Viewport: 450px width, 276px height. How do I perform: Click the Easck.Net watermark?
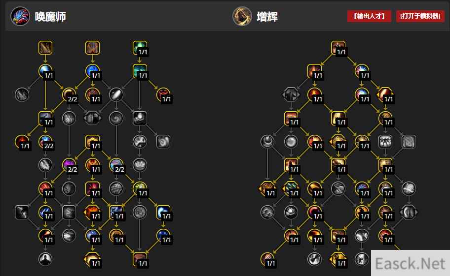click(x=411, y=263)
